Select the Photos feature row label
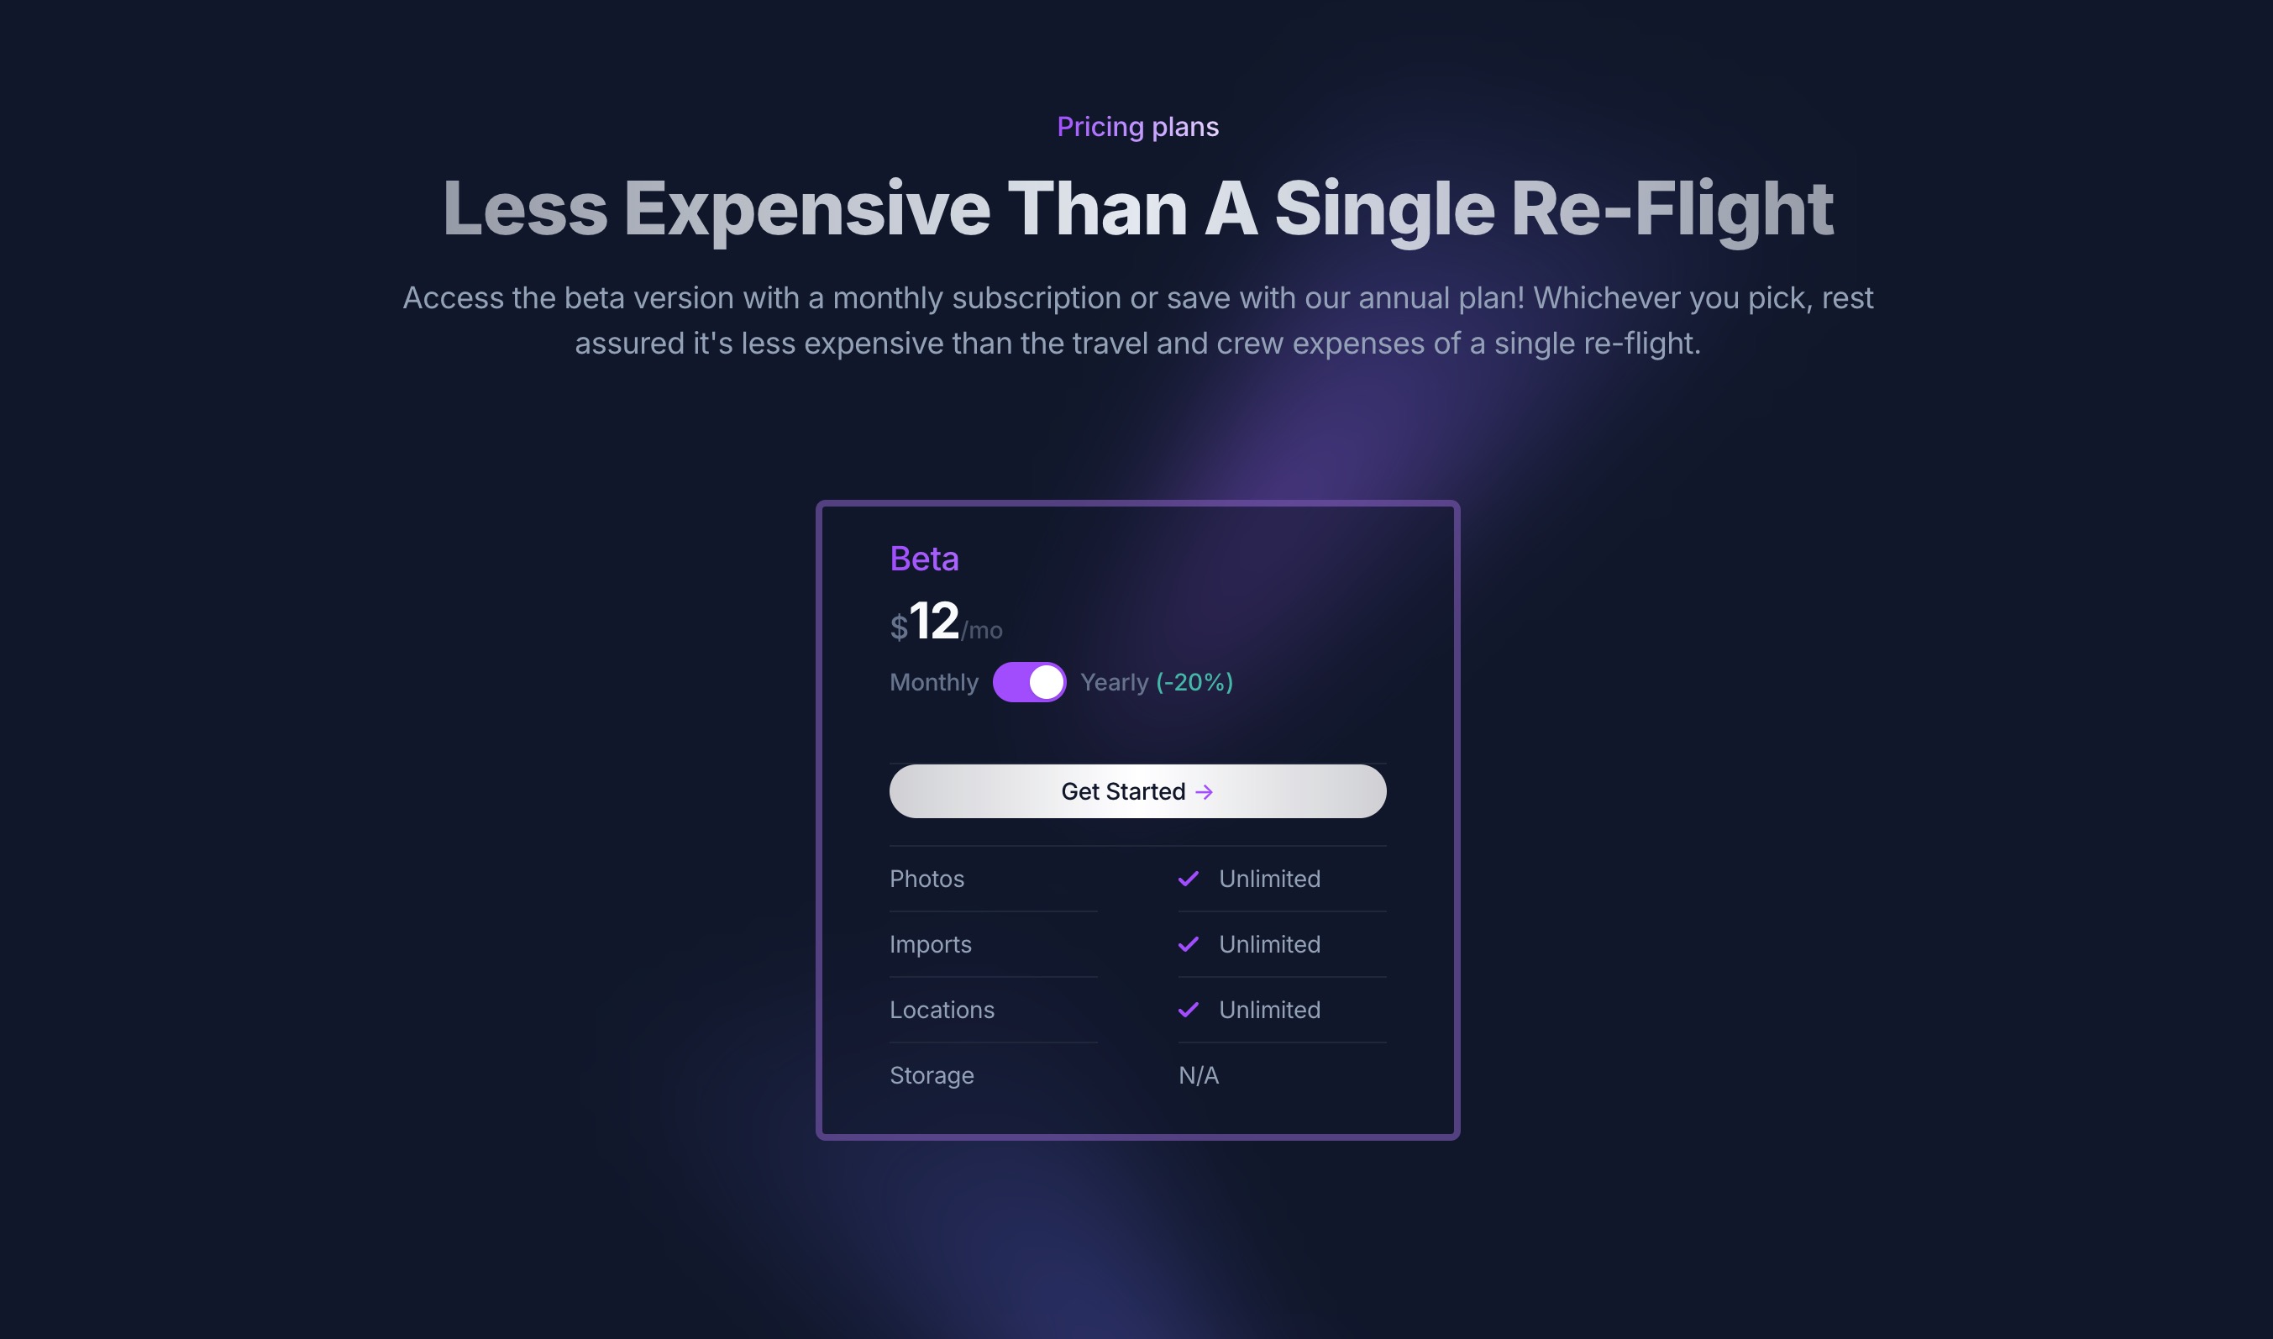The height and width of the screenshot is (1339, 2273). click(926, 879)
